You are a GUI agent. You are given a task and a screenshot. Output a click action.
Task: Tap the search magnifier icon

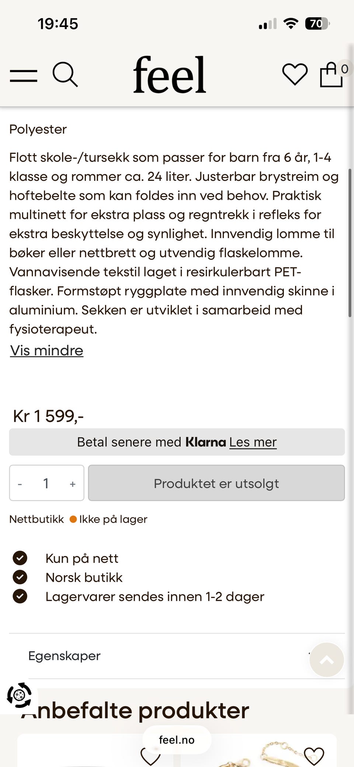[x=65, y=75]
